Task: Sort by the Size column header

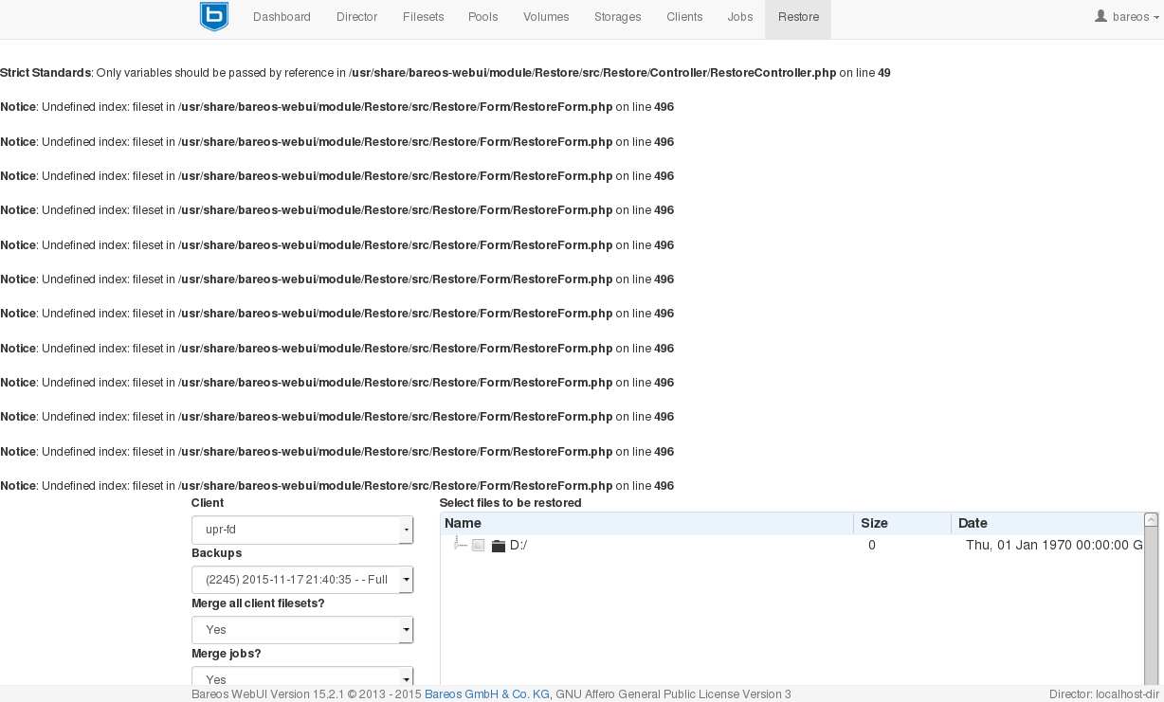Action: coord(874,523)
